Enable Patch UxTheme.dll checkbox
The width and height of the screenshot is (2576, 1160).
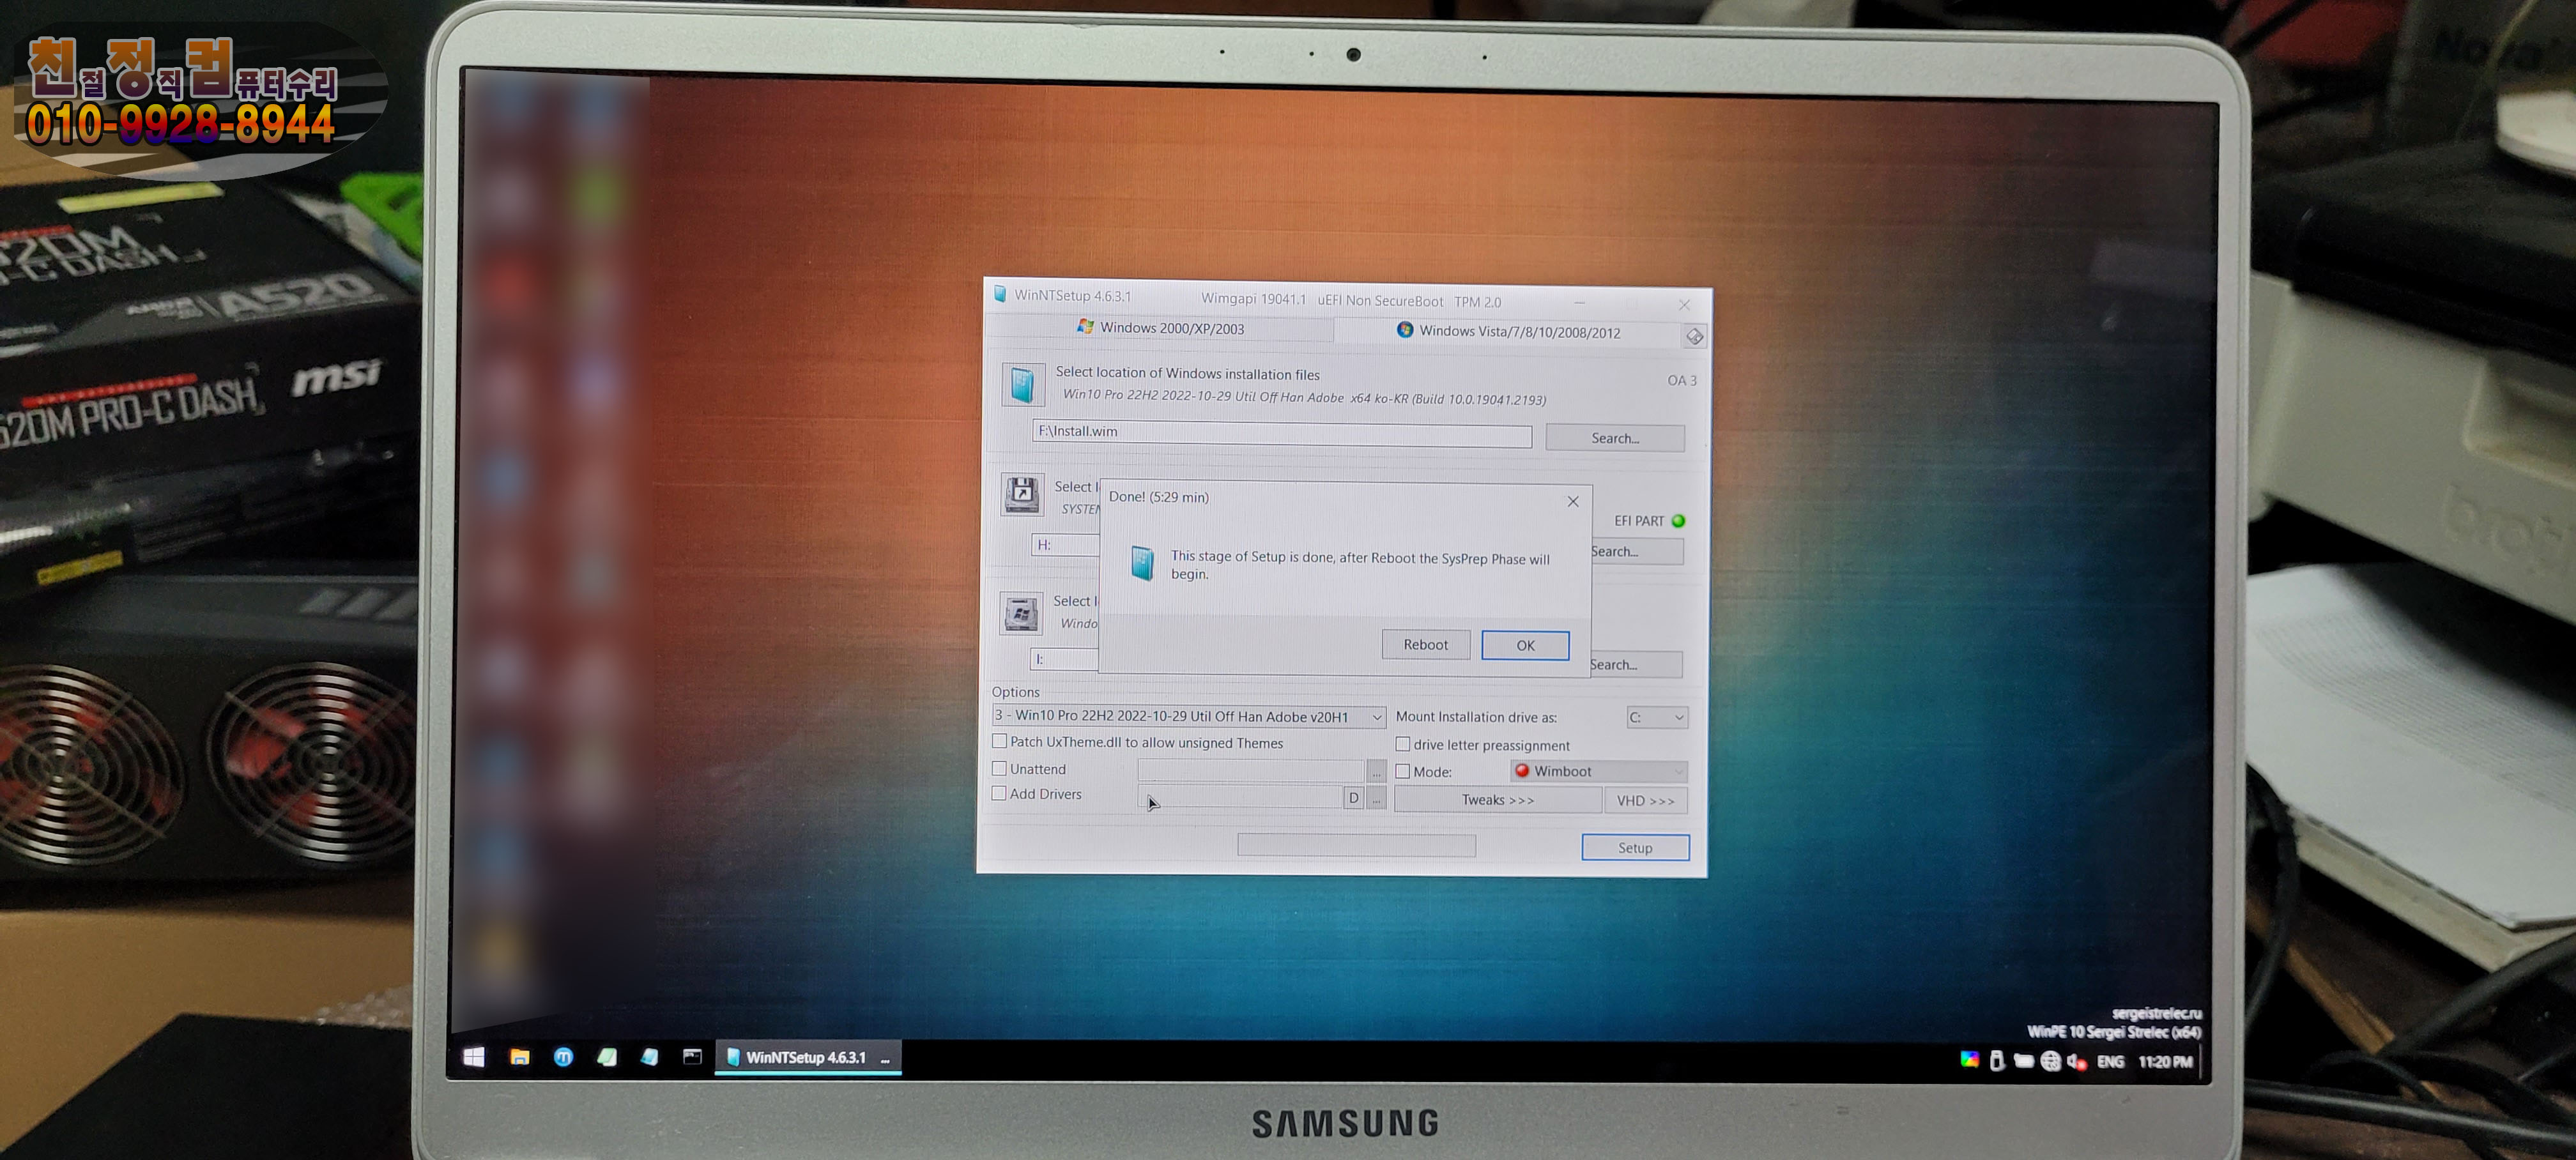tap(999, 741)
